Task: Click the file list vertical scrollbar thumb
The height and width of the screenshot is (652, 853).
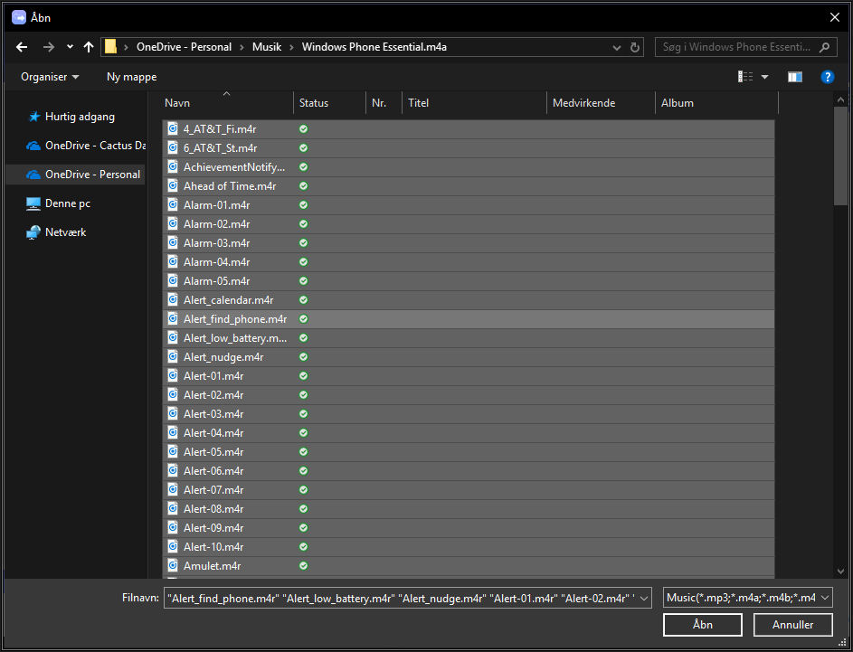Action: click(x=840, y=156)
